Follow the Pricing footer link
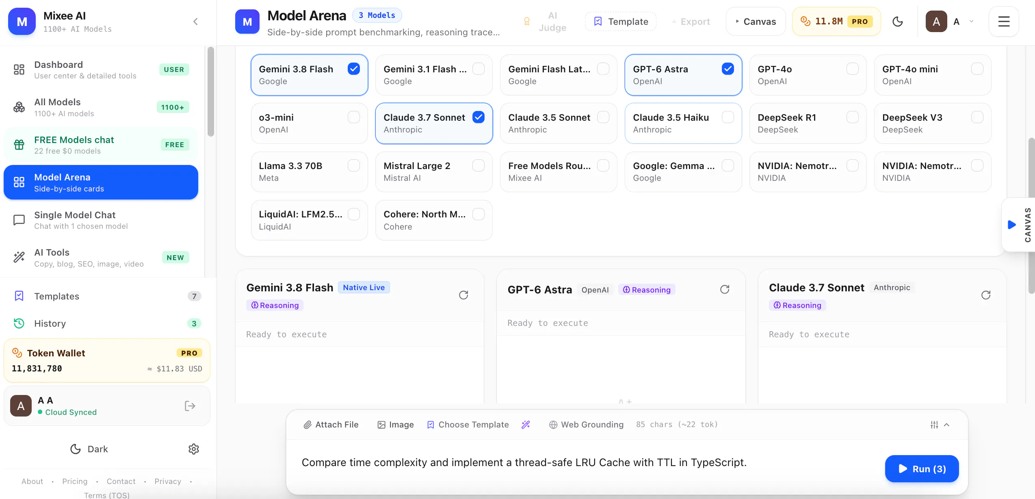1035x499 pixels. [x=75, y=481]
